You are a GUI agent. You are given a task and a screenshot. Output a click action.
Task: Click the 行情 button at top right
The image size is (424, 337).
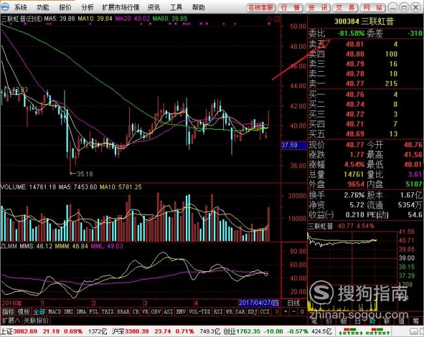point(290,8)
